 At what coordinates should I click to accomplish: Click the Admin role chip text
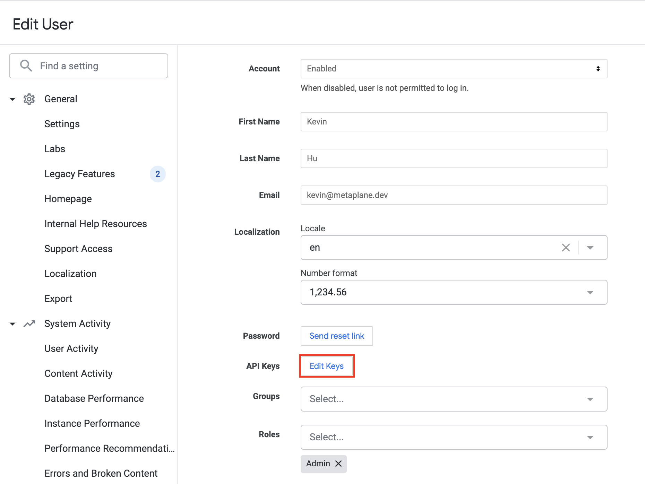(x=318, y=464)
